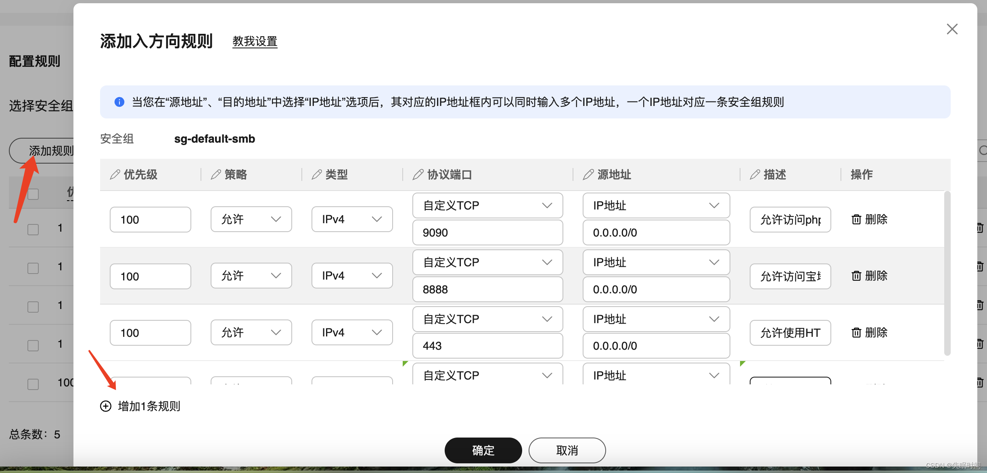Open 自定义TCP protocol dropdown above 9090
987x473 pixels.
(488, 205)
